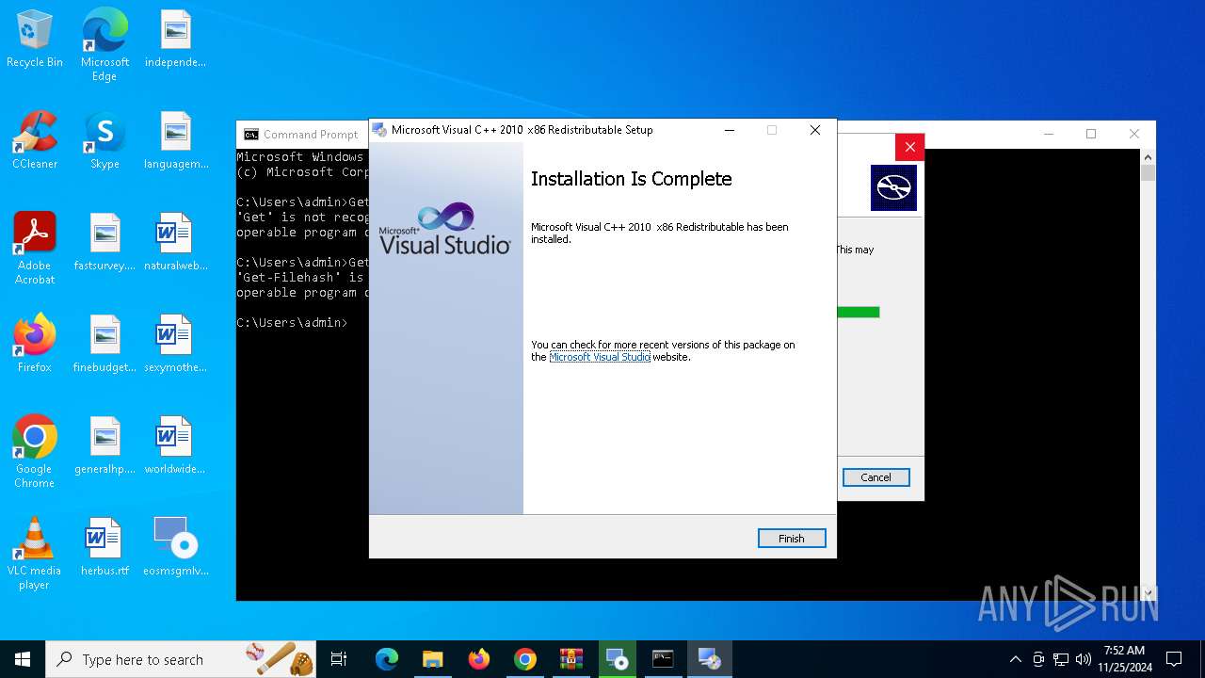The width and height of the screenshot is (1205, 678).
Task: Select the sexymothe... Word document
Action: [175, 344]
